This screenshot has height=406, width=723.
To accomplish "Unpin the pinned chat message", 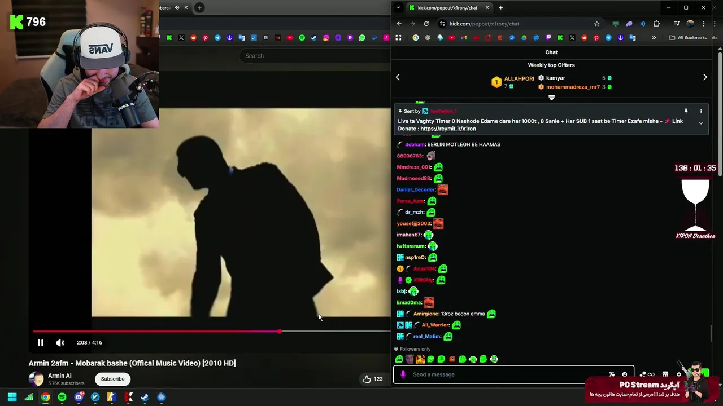I will [686, 112].
